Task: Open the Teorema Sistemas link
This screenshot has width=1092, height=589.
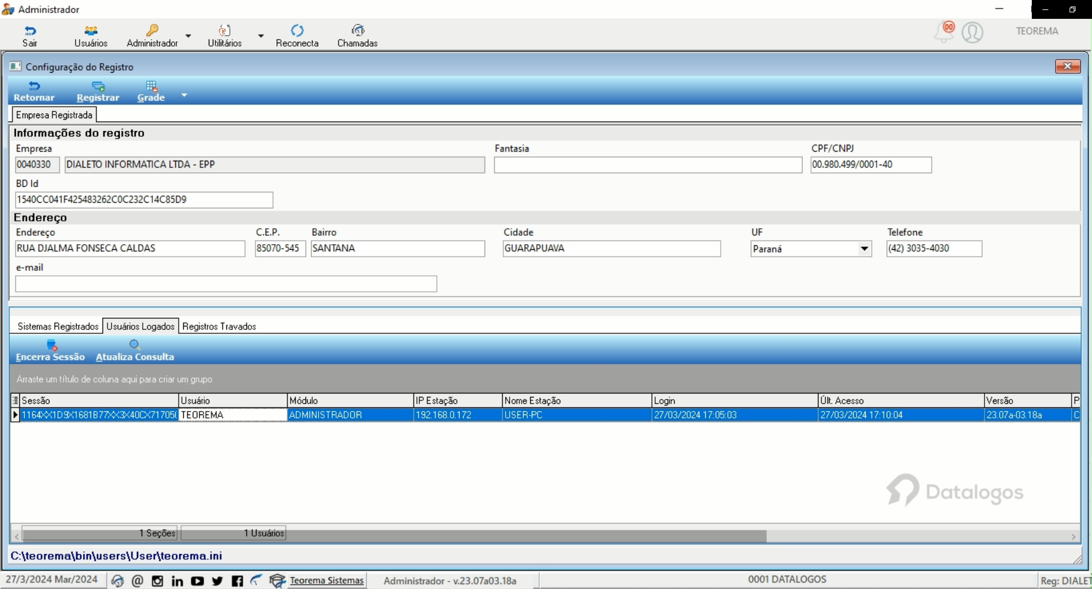Action: tap(326, 581)
